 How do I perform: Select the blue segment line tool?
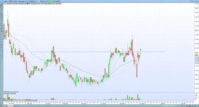(x=2, y=37)
